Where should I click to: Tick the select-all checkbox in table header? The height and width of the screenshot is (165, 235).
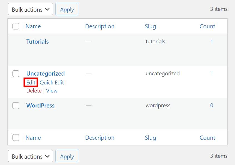pyautogui.click(x=16, y=26)
